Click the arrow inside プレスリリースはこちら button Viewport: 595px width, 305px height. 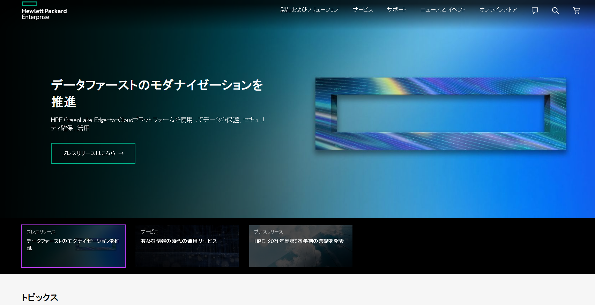[x=121, y=153]
